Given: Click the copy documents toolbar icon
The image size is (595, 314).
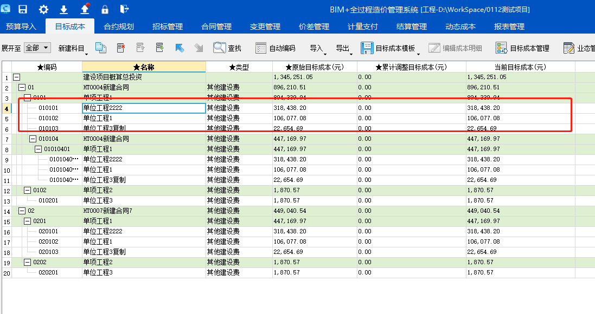Looking at the screenshot, I should (x=100, y=48).
